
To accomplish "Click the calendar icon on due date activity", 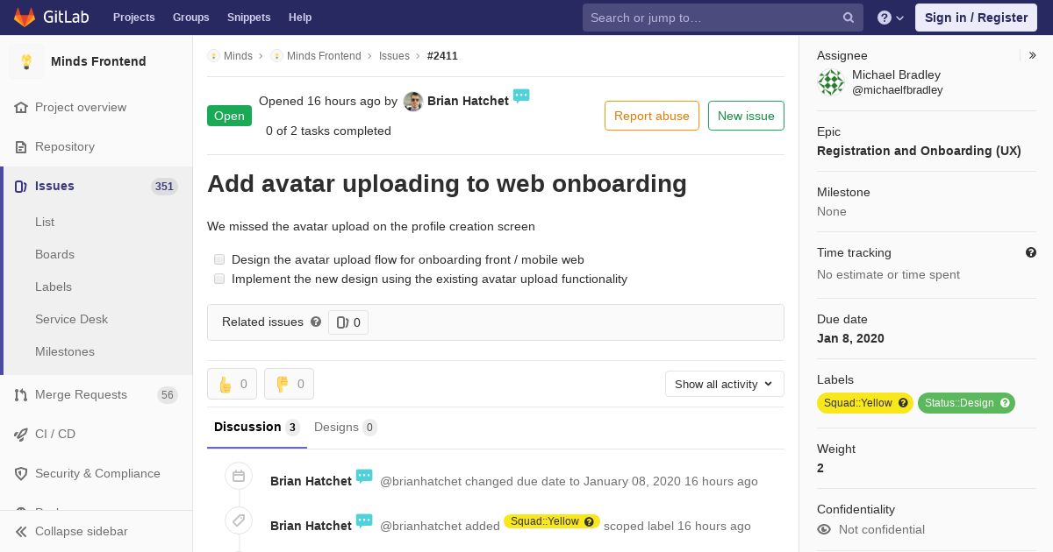I will (x=239, y=476).
